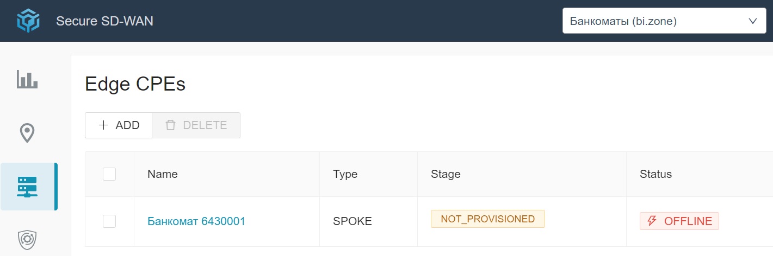Click the ADD button
This screenshot has width=773, height=256.
click(119, 125)
